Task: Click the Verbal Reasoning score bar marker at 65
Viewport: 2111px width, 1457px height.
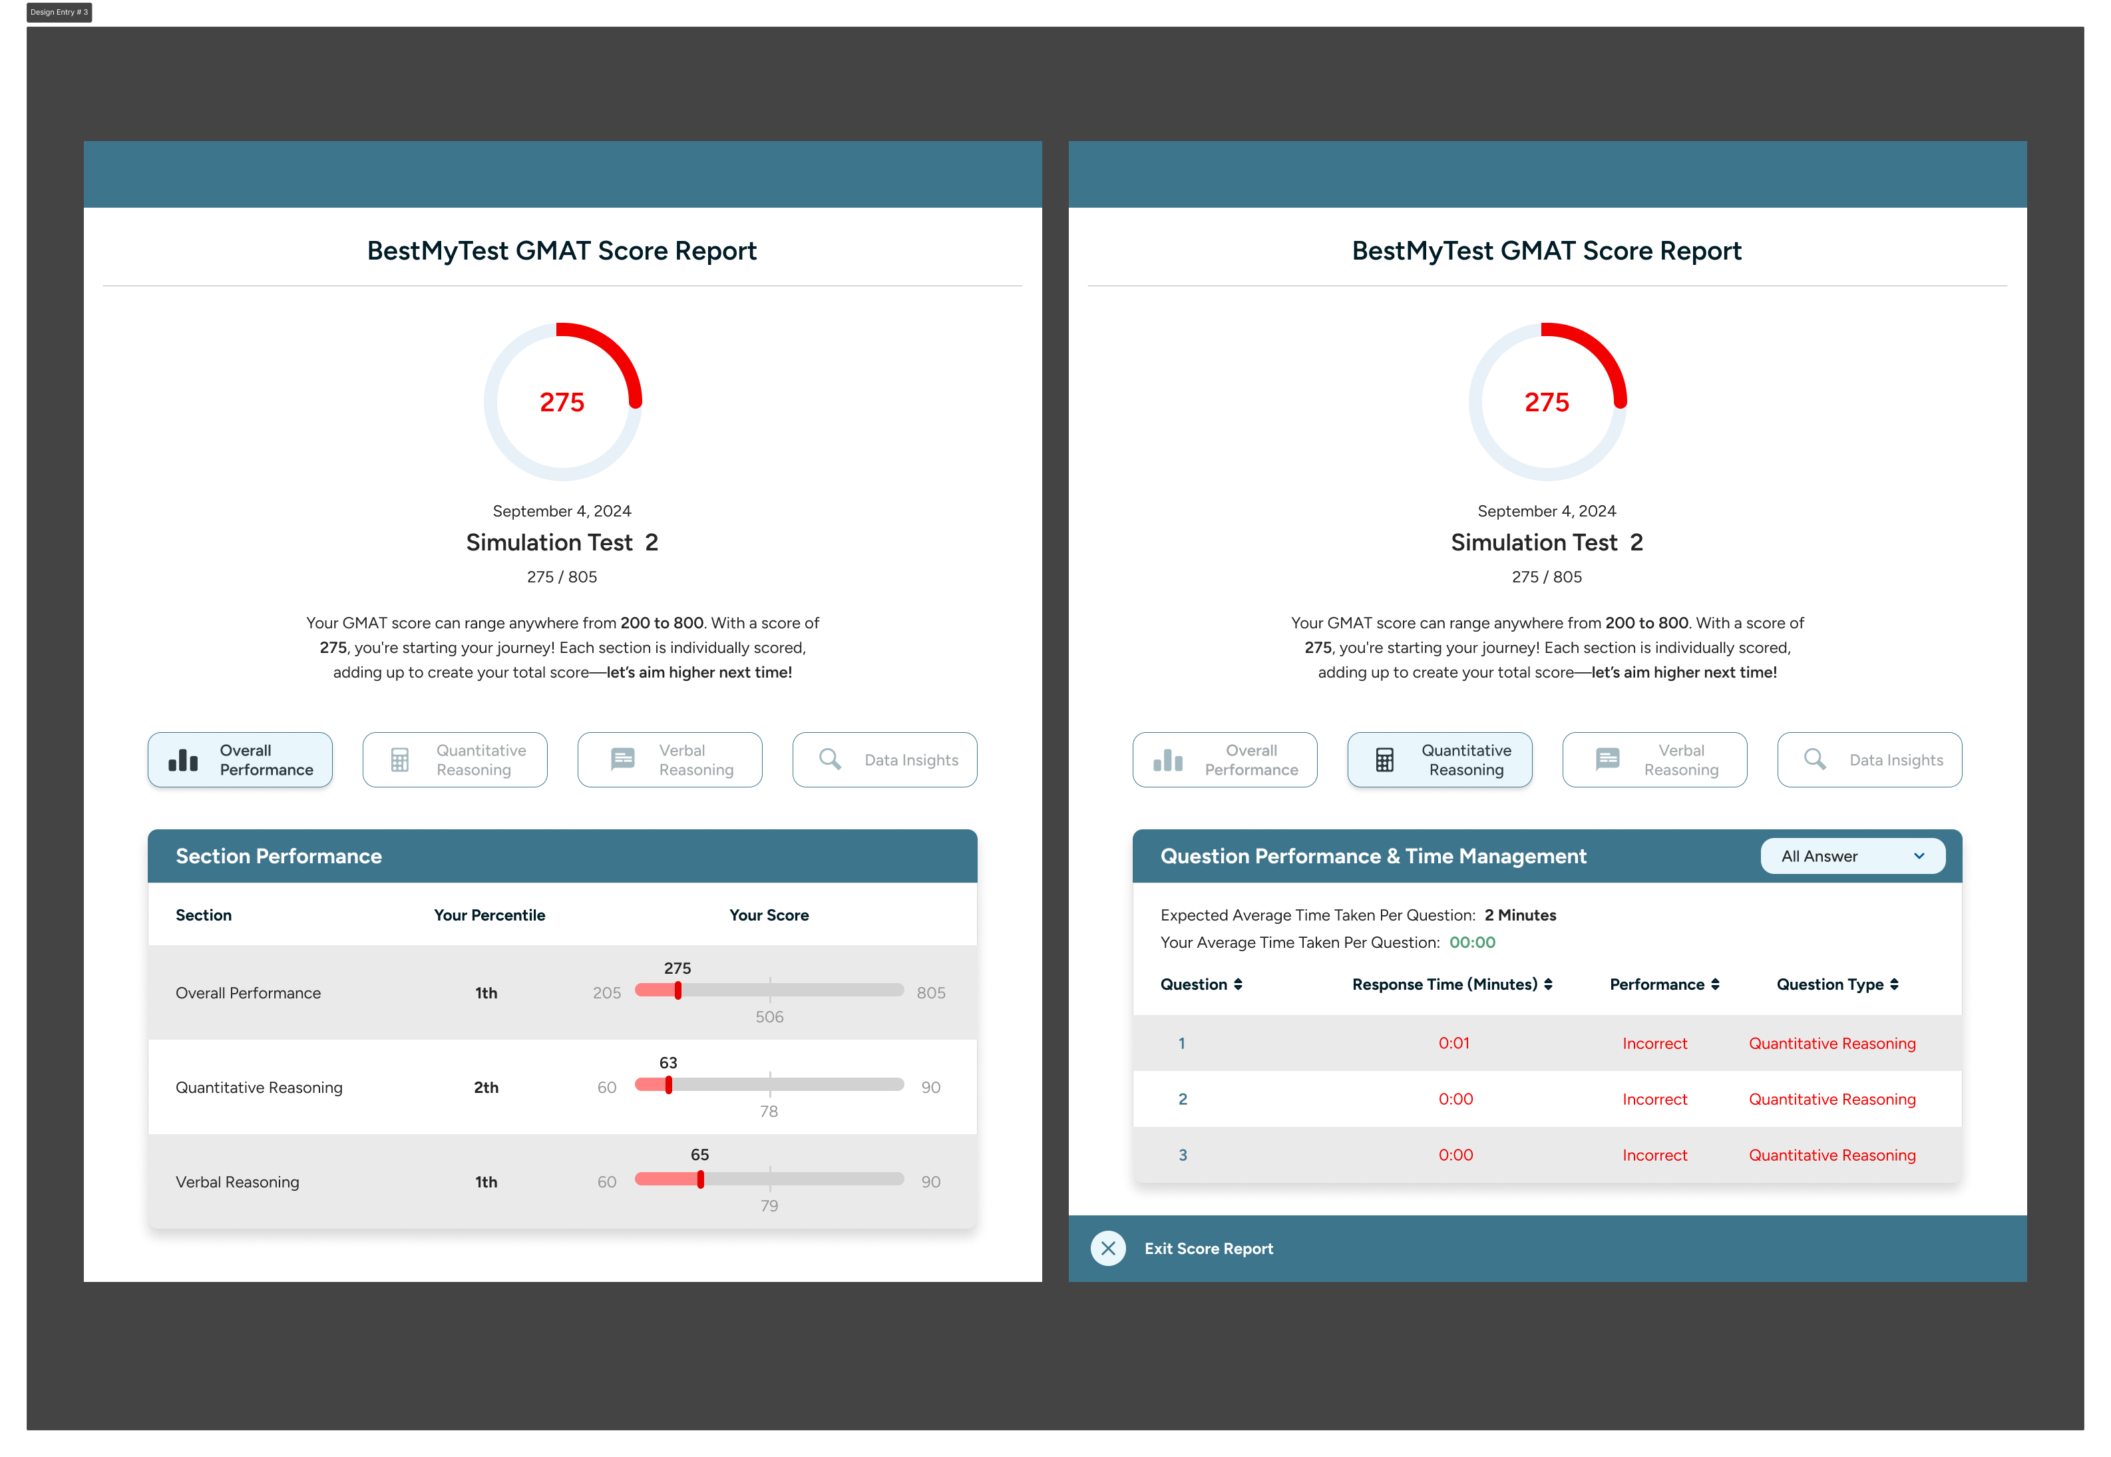Action: tap(701, 1179)
